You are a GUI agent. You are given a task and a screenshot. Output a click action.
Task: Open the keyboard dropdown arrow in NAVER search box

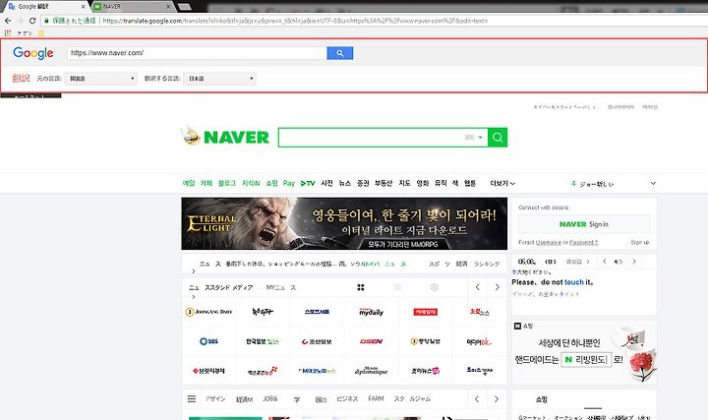(x=481, y=138)
